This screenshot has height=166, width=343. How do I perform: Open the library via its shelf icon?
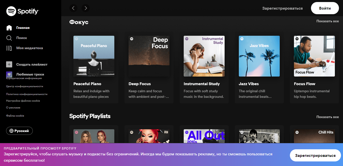point(9,48)
